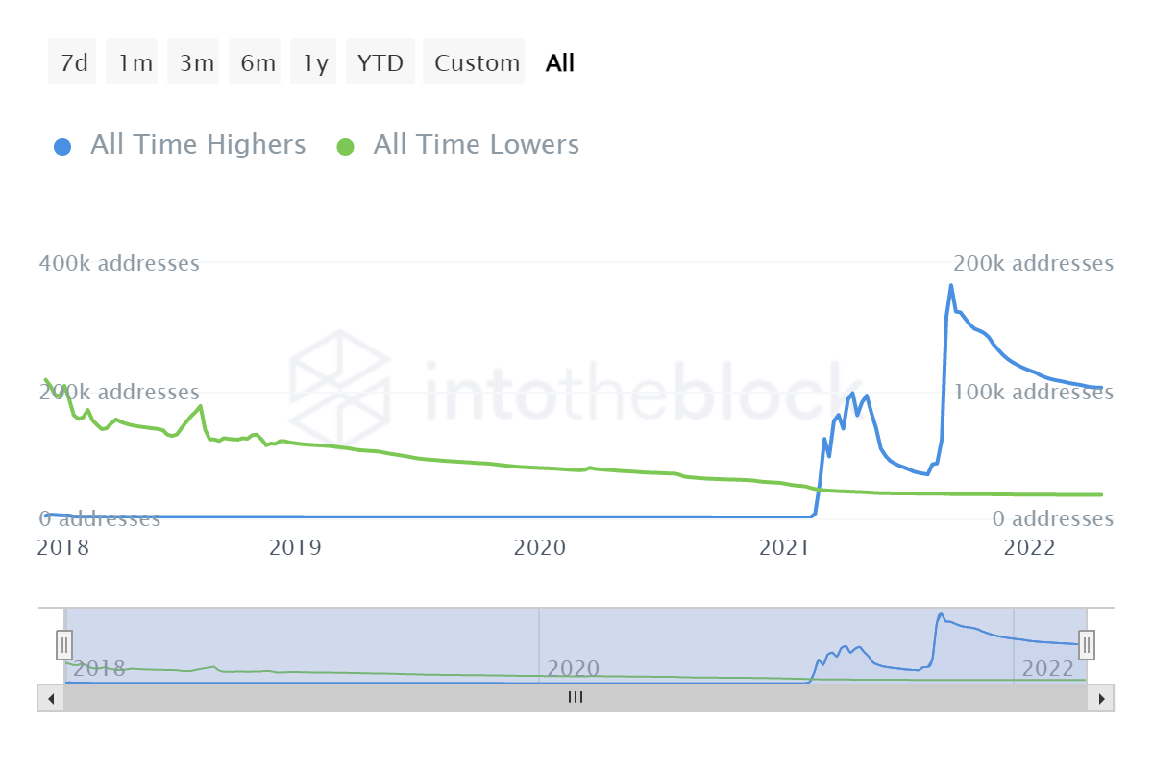Click the scrollbar right arrow
Image resolution: width=1153 pixels, height=768 pixels.
[x=1101, y=698]
